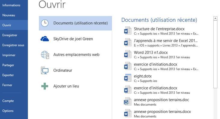This screenshot has width=220, height=119.
Task: Click the globe icon for web locations
Action: point(45,55)
